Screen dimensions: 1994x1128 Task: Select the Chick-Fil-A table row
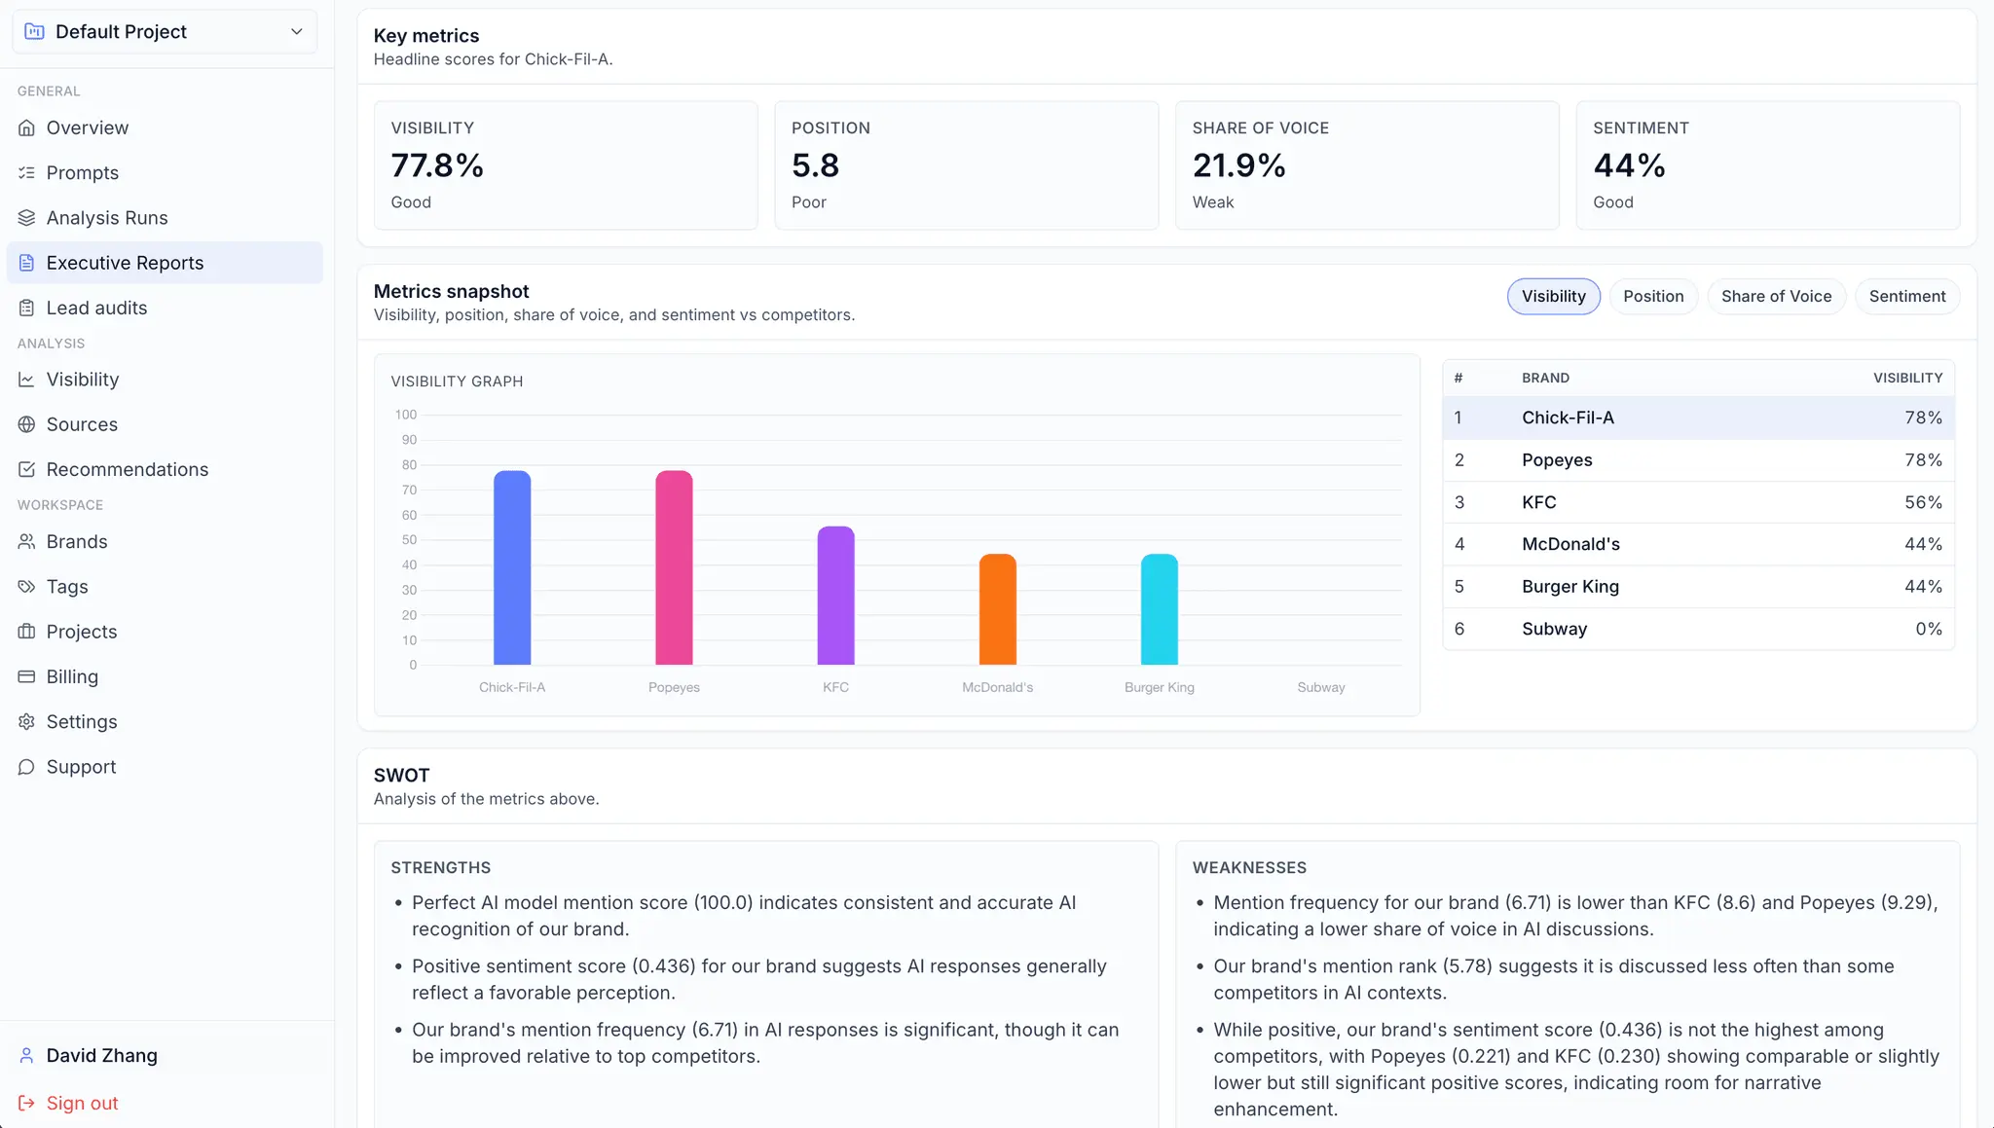1698,418
